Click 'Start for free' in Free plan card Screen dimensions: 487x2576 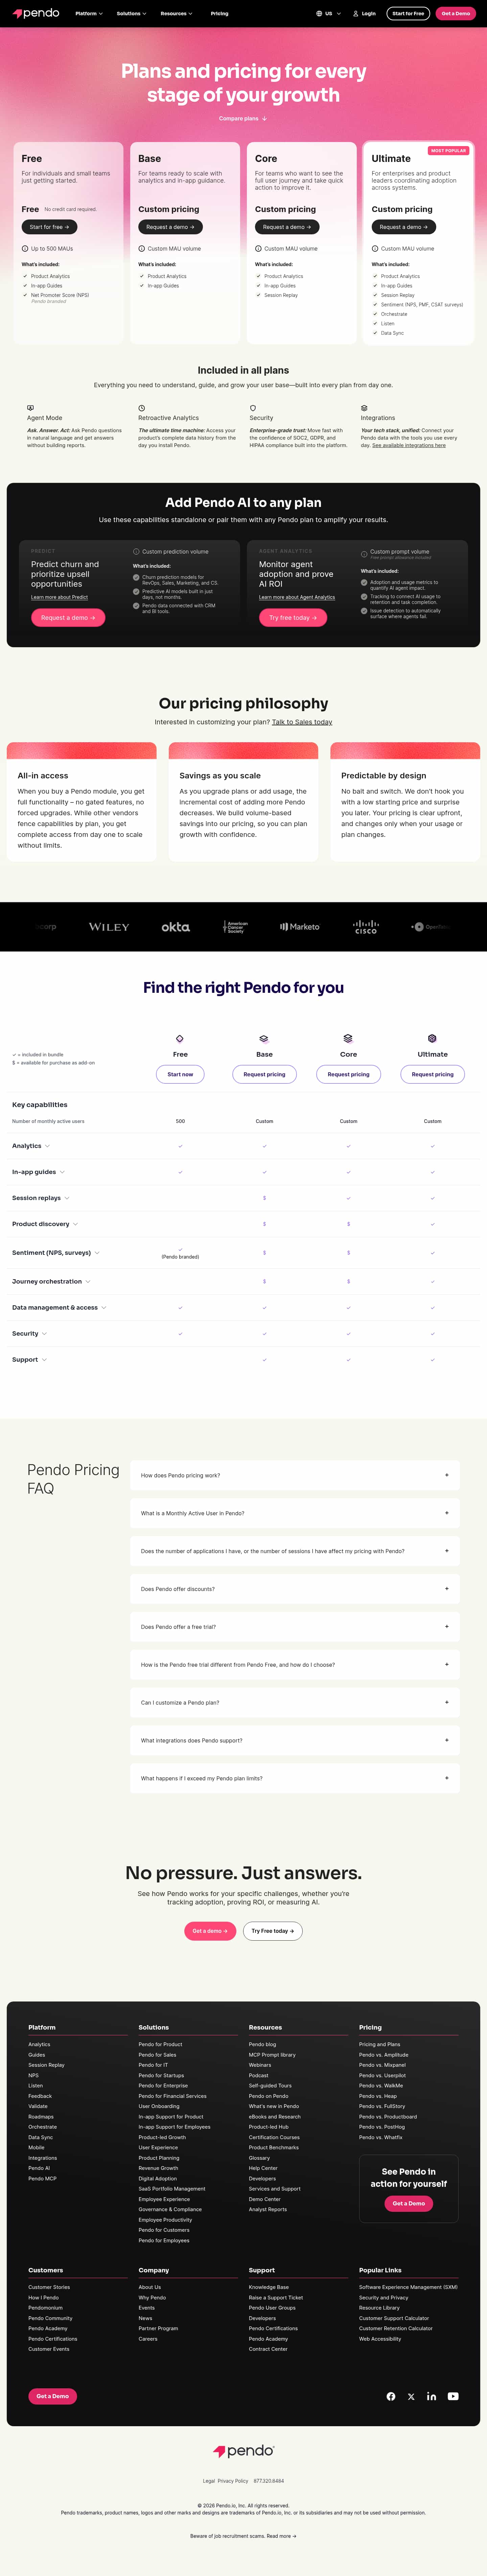[49, 227]
